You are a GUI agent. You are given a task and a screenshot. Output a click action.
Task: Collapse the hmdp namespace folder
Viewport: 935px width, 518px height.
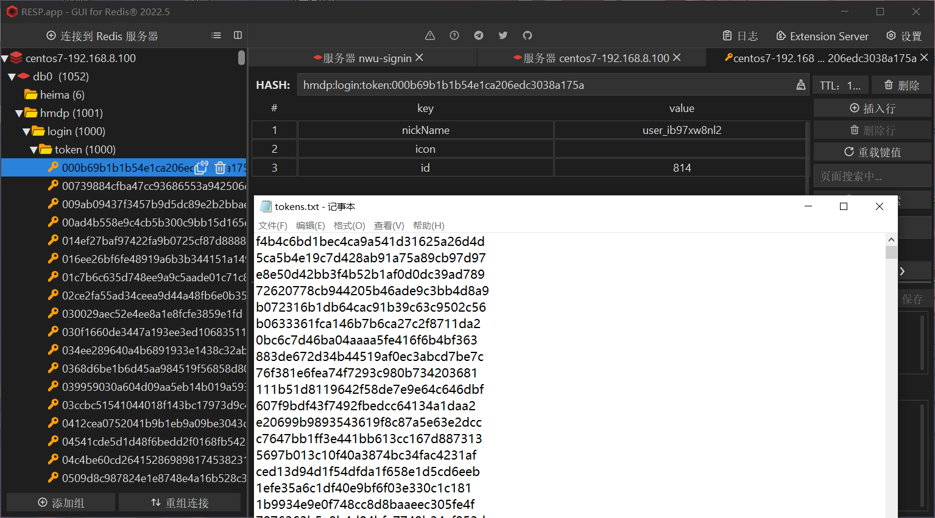19,113
